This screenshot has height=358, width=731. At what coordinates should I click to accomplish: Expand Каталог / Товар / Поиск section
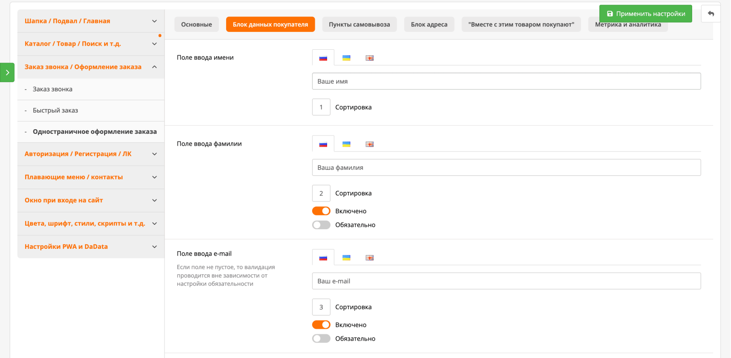(x=91, y=44)
